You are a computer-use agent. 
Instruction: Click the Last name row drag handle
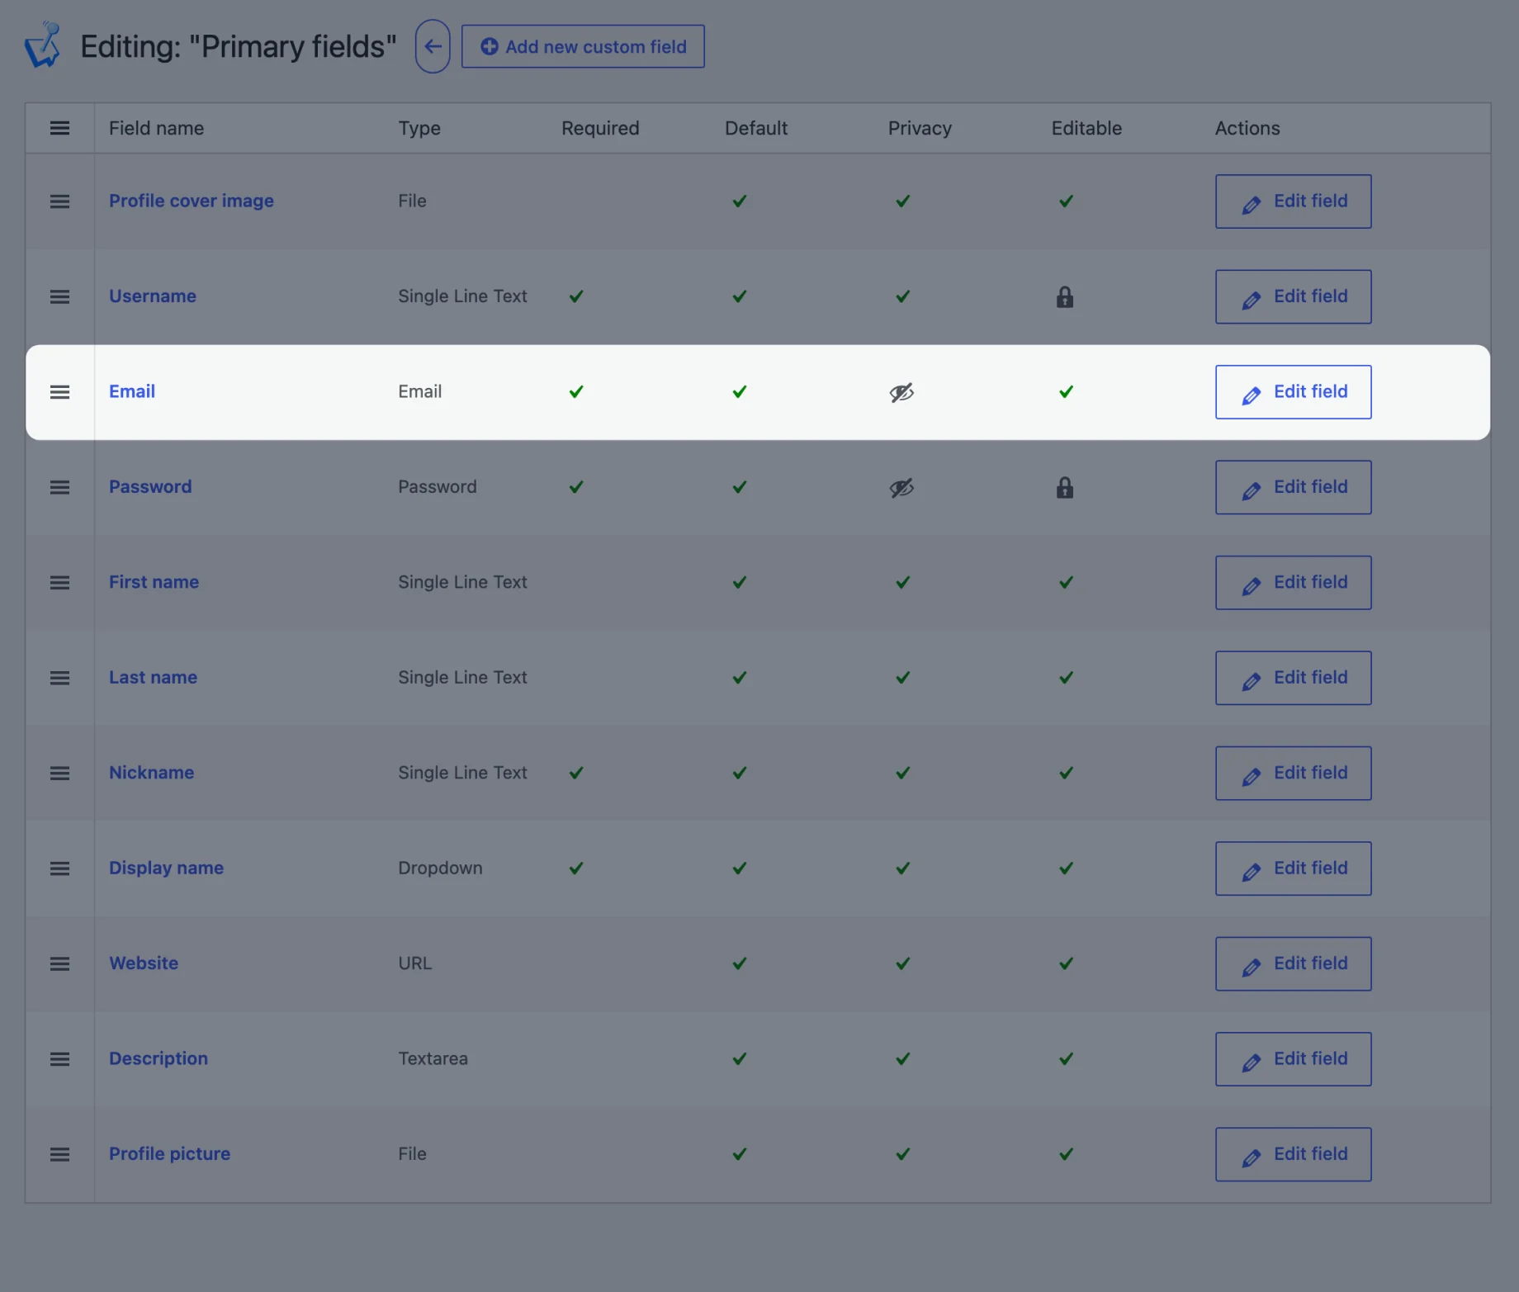click(59, 678)
